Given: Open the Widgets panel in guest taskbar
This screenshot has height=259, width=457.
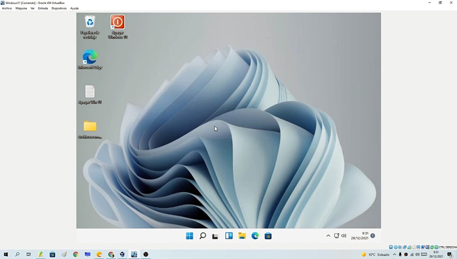Looking at the screenshot, I should 229,236.
